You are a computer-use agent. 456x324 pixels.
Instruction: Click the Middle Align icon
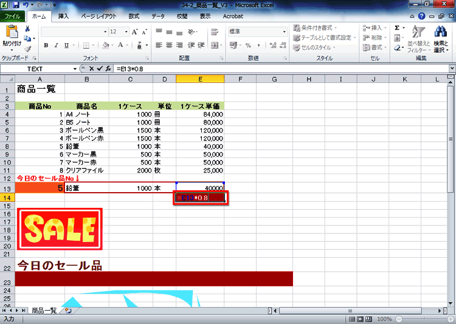(169, 32)
